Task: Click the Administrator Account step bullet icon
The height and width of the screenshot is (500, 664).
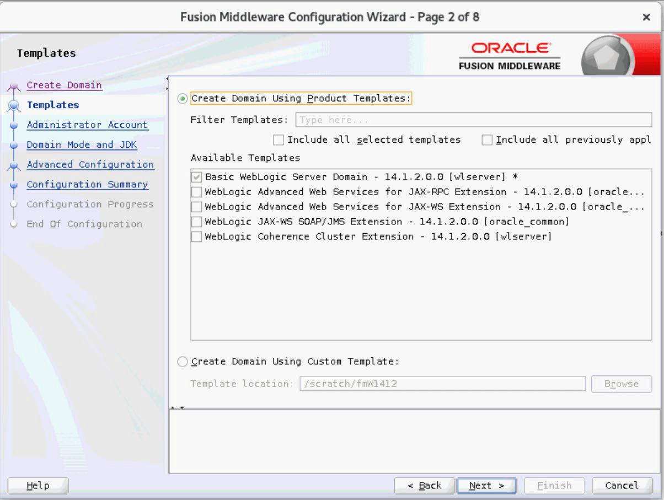Action: tap(14, 125)
